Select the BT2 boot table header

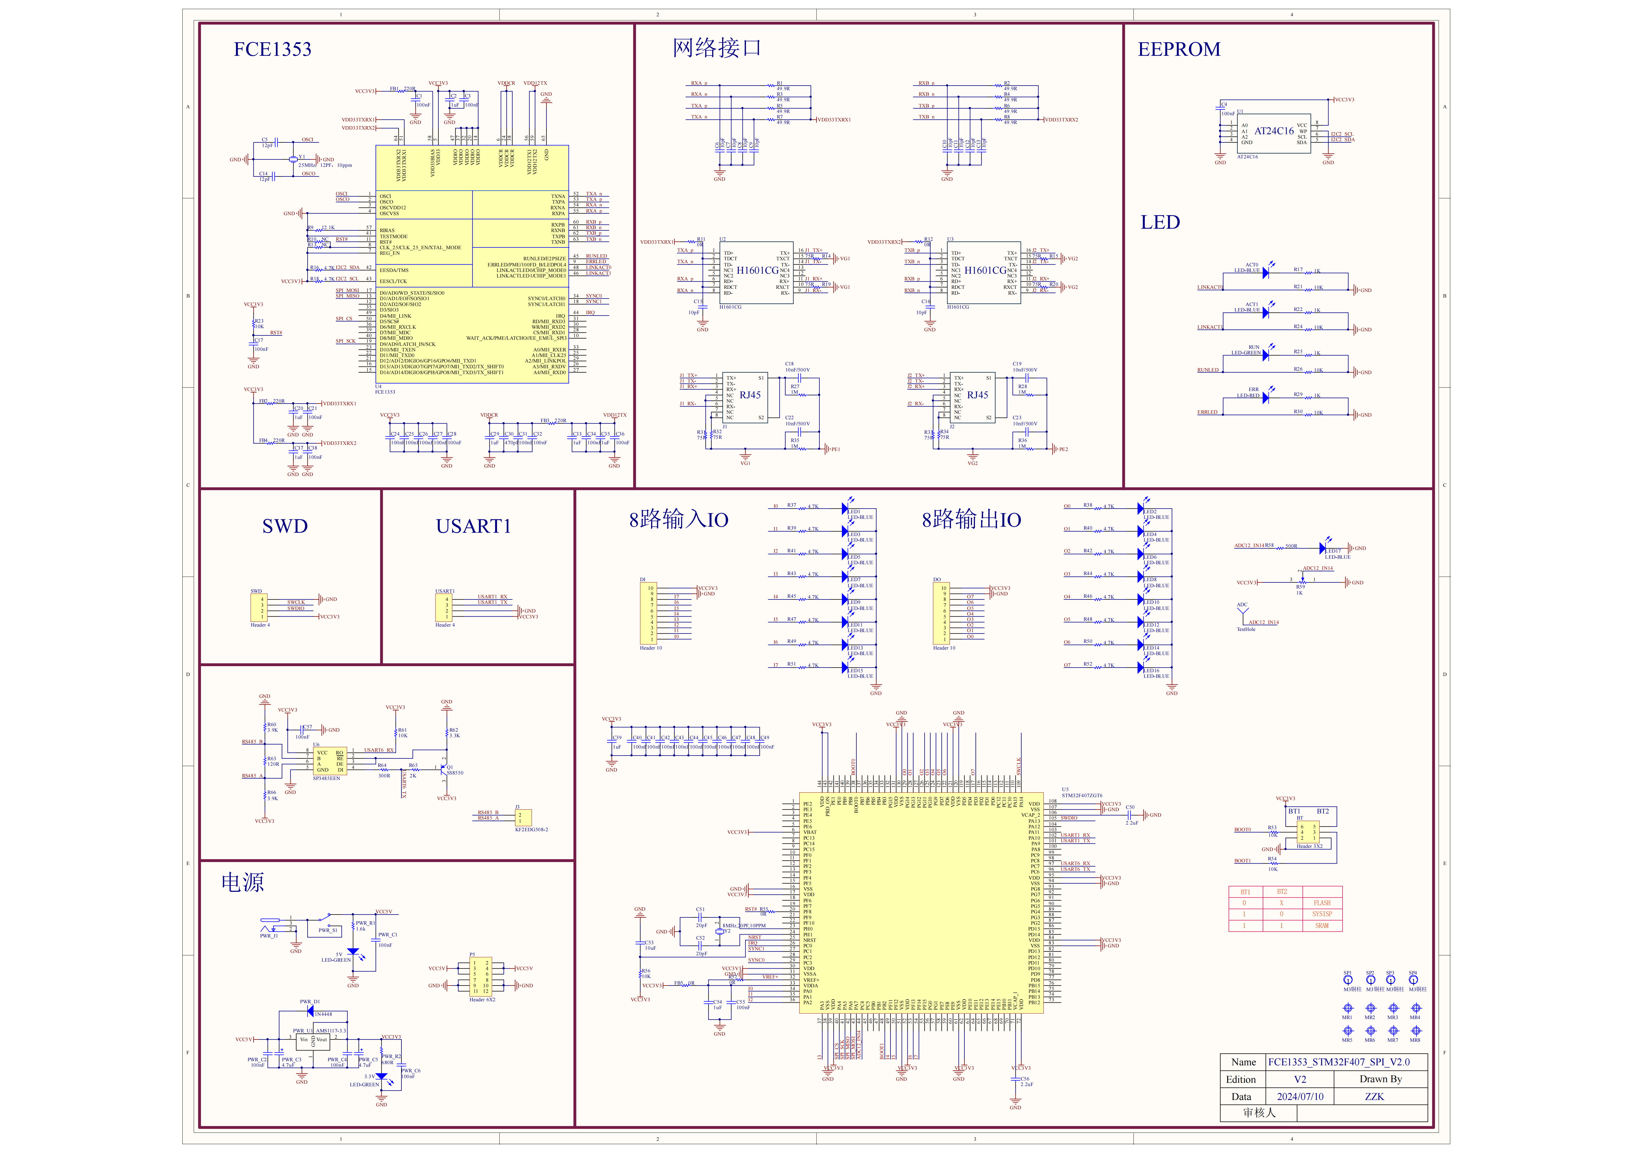pos(1283,892)
